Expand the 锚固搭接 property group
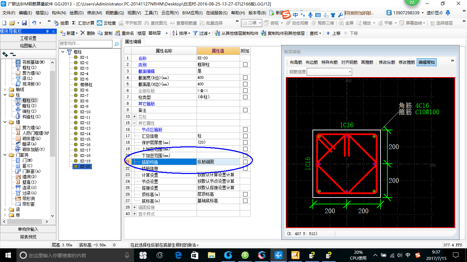The height and width of the screenshot is (262, 467). coord(134,207)
